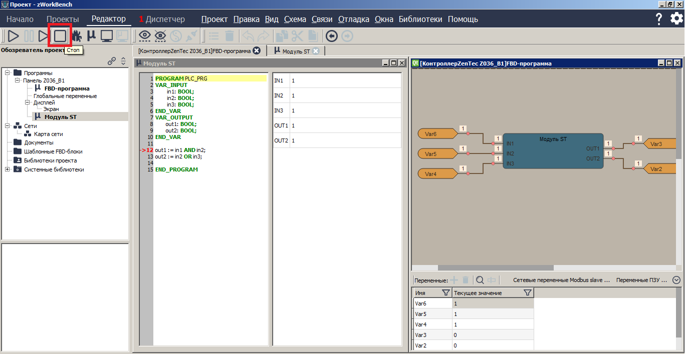The width and height of the screenshot is (685, 354).
Task: Click the bug debug icon in toolbar
Action: coord(76,35)
